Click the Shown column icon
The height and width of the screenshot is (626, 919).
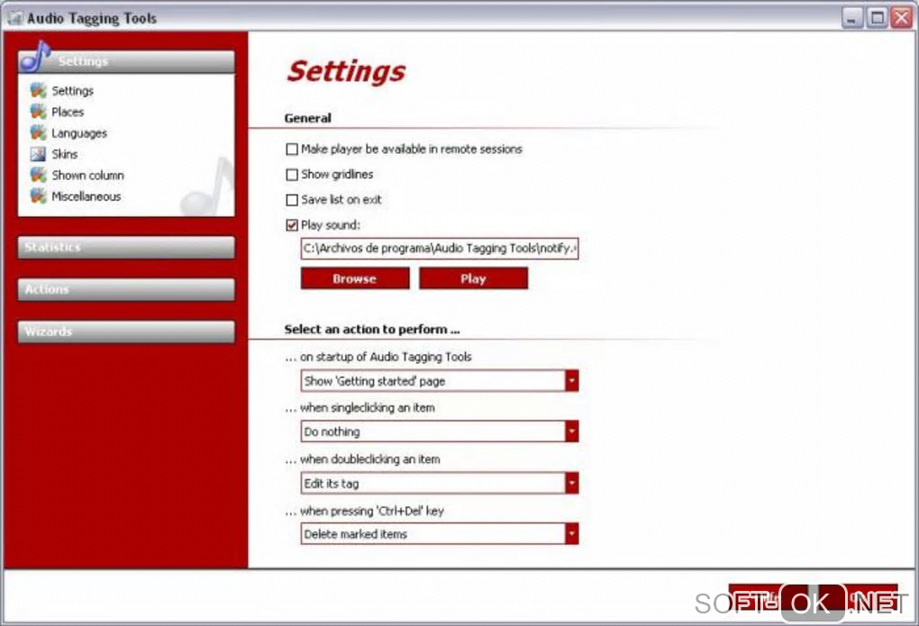pos(38,175)
